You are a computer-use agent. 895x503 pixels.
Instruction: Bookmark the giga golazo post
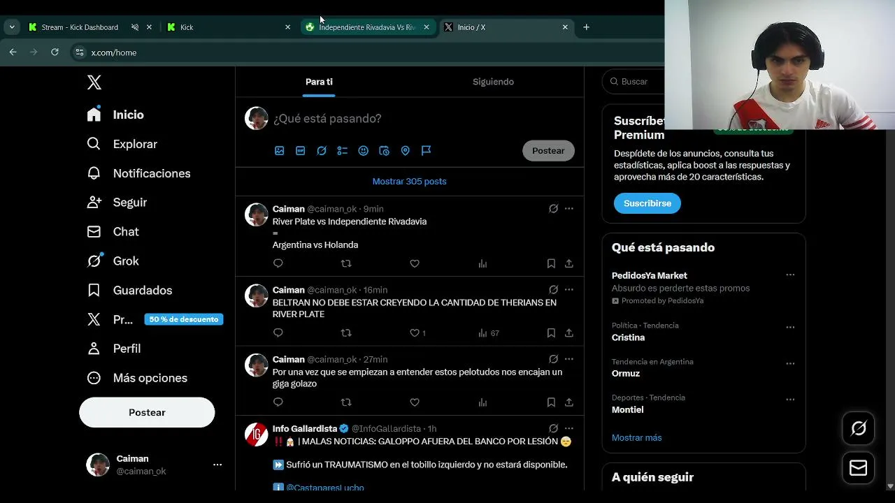[x=551, y=402]
